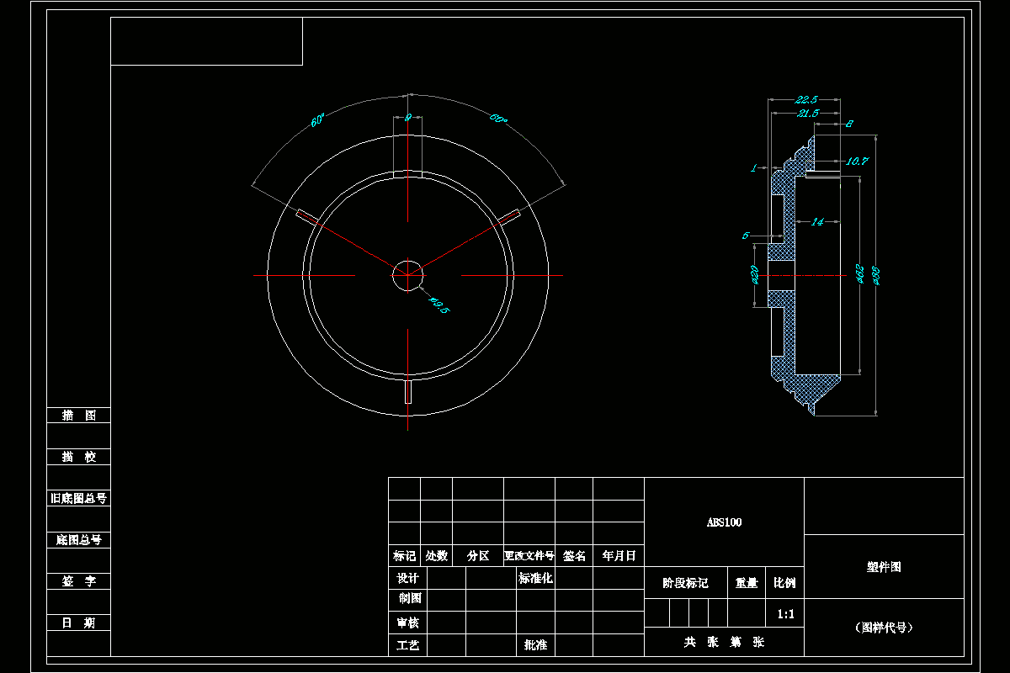
Task: Click the 制图 drafter row label
Action: (411, 599)
